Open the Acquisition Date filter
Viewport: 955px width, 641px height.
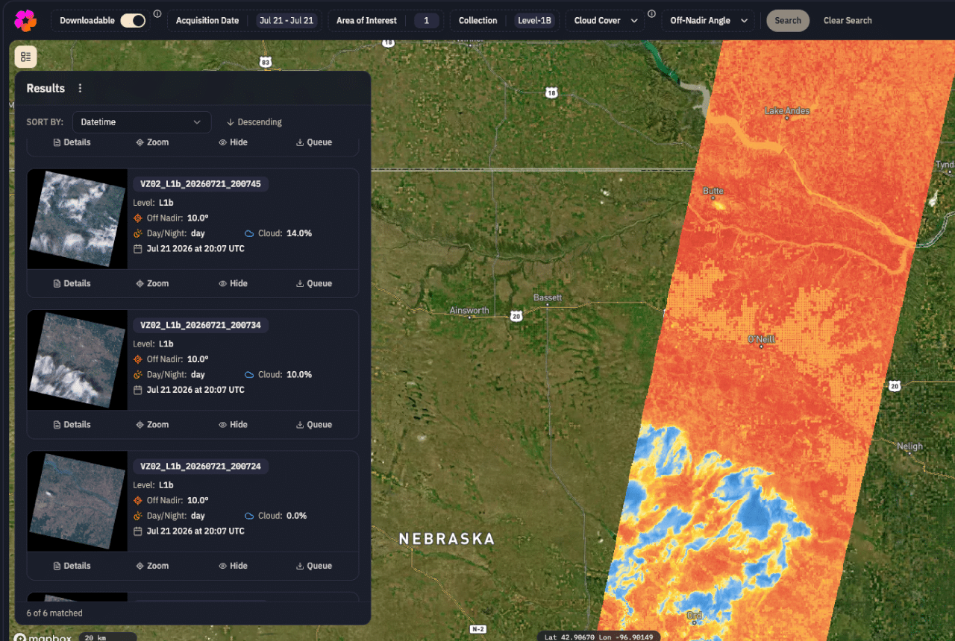coord(207,21)
